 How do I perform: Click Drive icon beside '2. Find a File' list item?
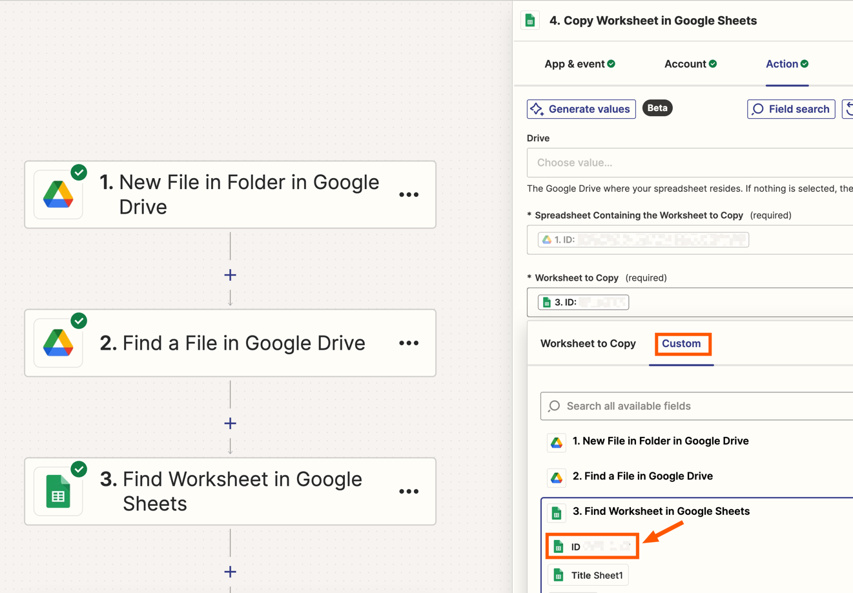click(556, 477)
